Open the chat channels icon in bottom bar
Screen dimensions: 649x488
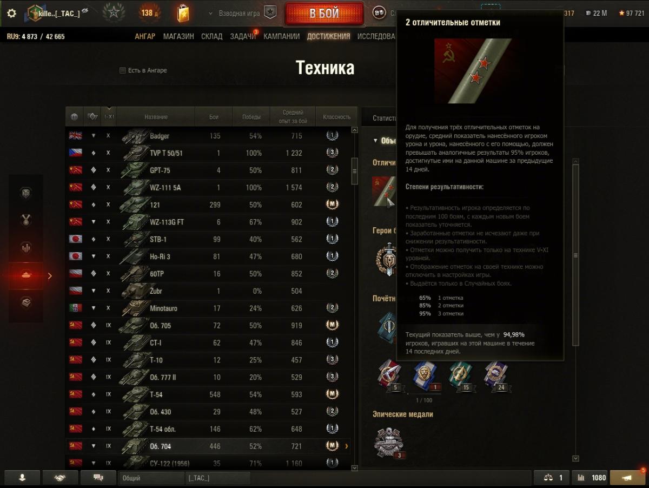98,478
